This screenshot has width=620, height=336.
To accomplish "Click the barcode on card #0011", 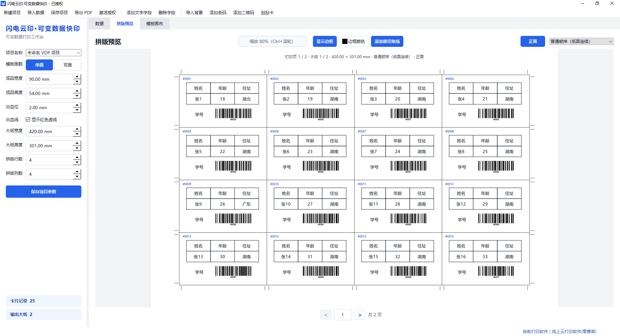I will [x=408, y=219].
